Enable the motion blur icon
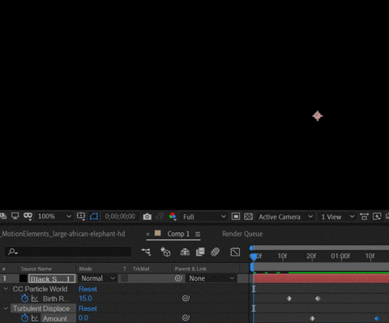This screenshot has height=323, width=389. click(x=215, y=252)
